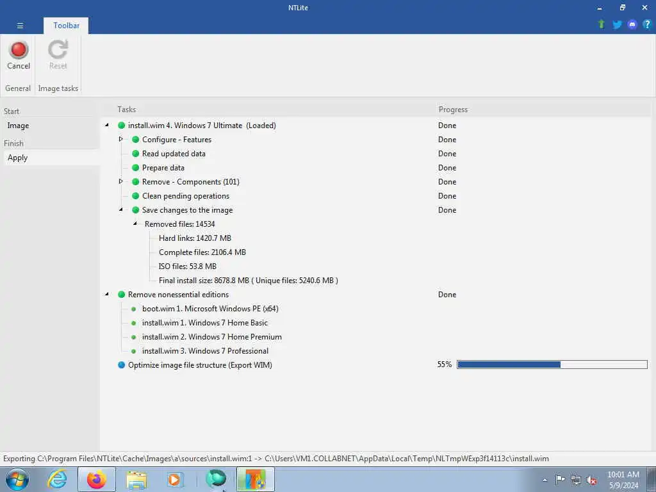Open the Twitter link icon

point(617,25)
